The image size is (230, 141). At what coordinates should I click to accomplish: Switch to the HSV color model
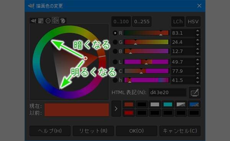193,22
